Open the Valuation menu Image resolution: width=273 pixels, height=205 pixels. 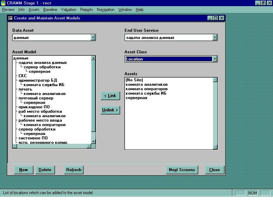69,10
